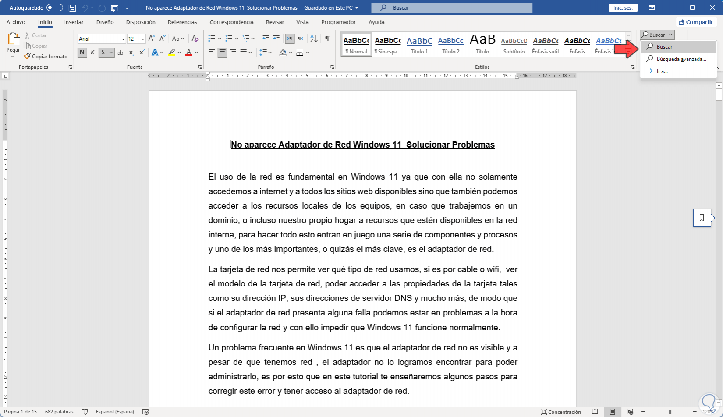This screenshot has height=417, width=723.
Task: Click the Format Painter brush icon
Action: (27, 56)
